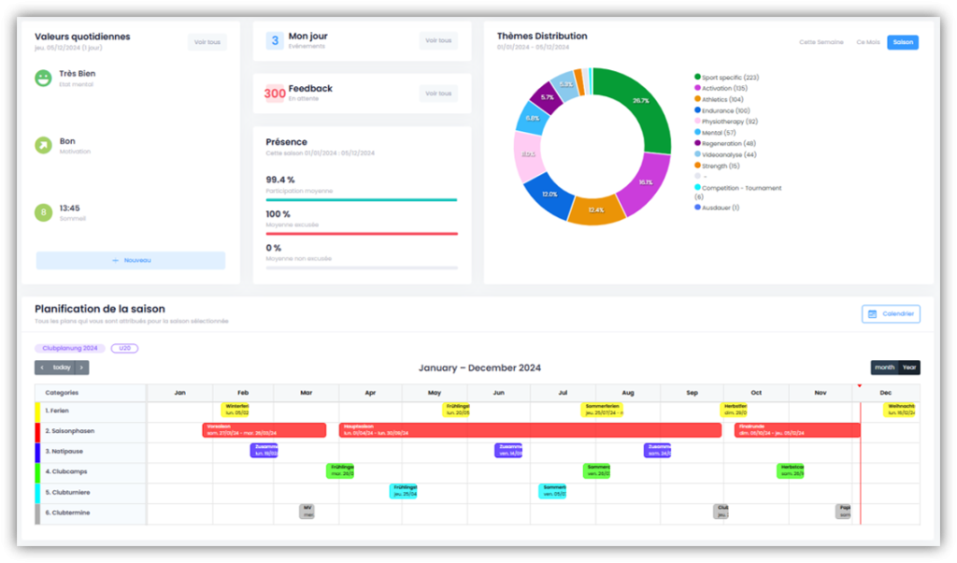Screen dimensions: 957x563
Task: Click the green Sport specific donut segment
Action: pos(645,108)
